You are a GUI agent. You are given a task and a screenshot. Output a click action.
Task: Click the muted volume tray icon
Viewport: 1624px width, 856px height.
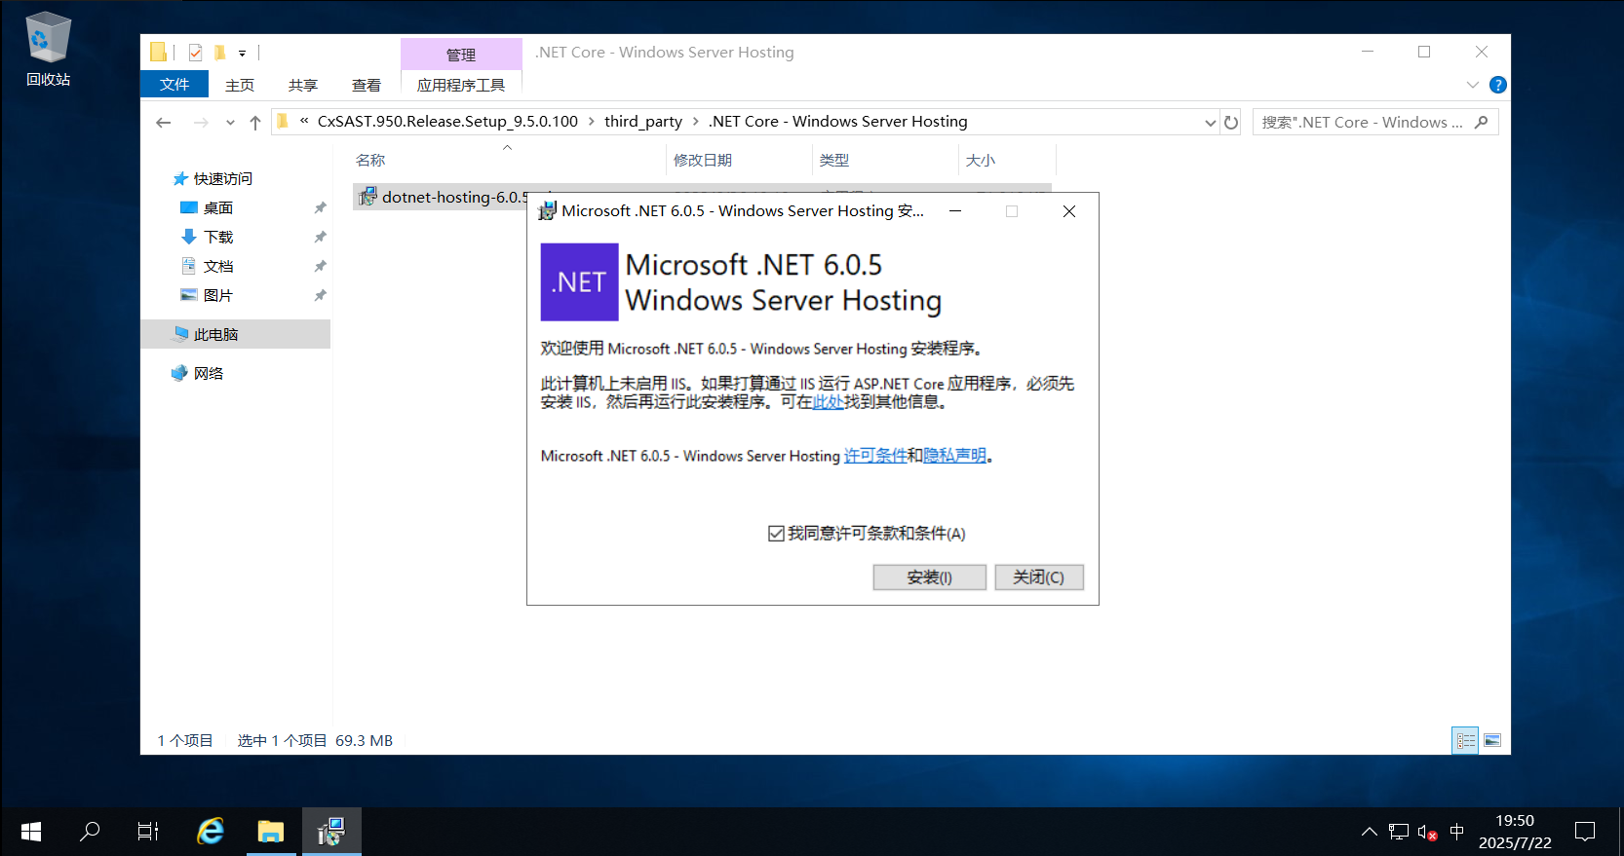pyautogui.click(x=1427, y=833)
